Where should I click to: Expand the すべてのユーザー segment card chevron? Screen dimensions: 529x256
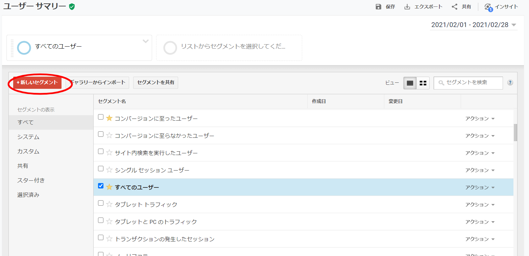pos(145,42)
